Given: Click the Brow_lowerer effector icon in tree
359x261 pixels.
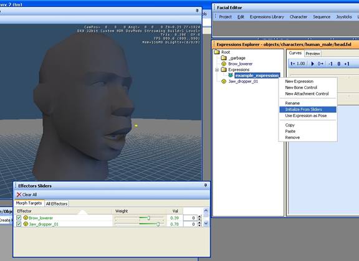Looking at the screenshot, I should coord(224,64).
